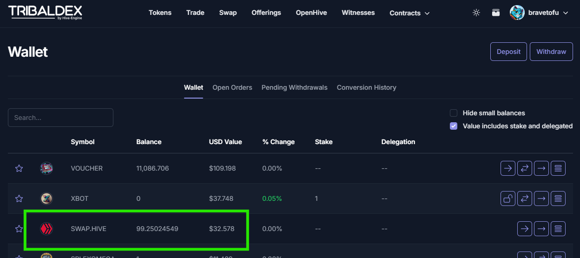580x258 pixels.
Task: Sort by the USD Value column header
Action: [225, 142]
